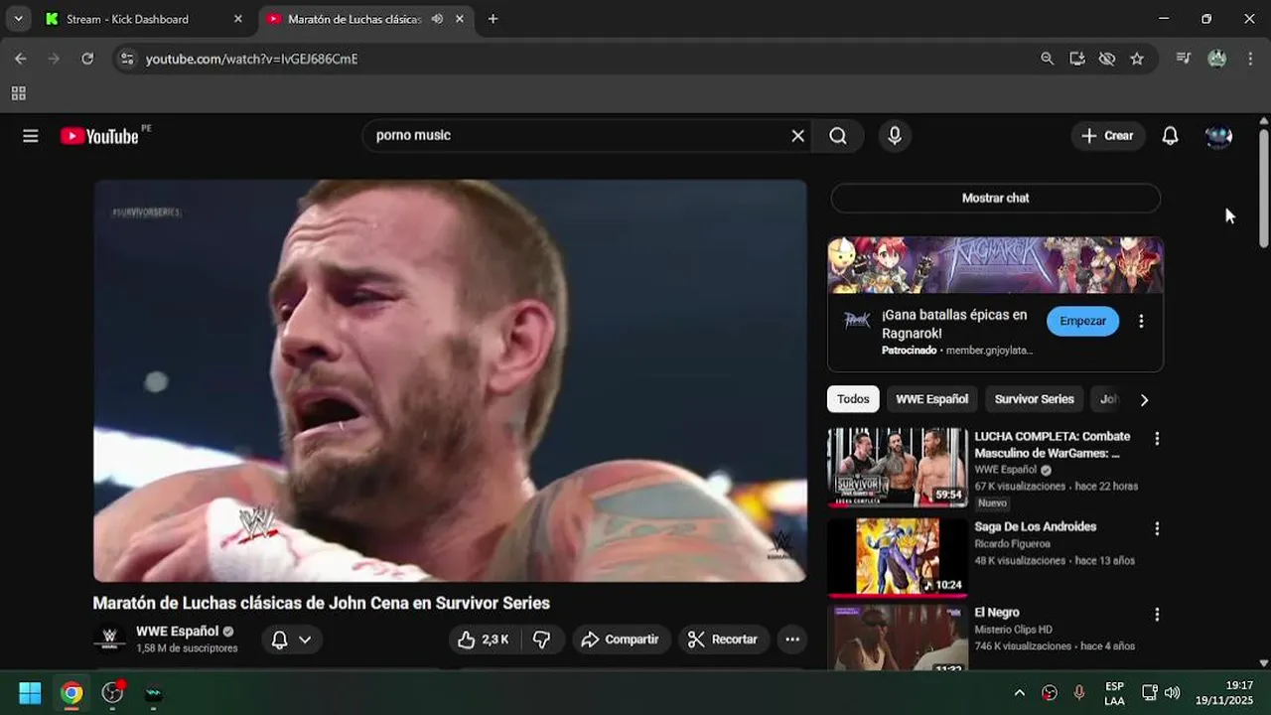Start voice search with the microphone
Screen dimensions: 1271x715
coord(895,136)
